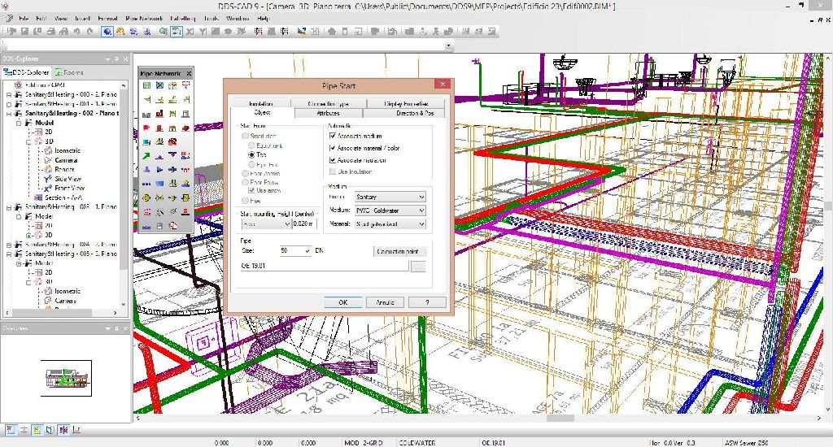Open the Pipe Network menu
The height and width of the screenshot is (447, 833).
click(144, 18)
